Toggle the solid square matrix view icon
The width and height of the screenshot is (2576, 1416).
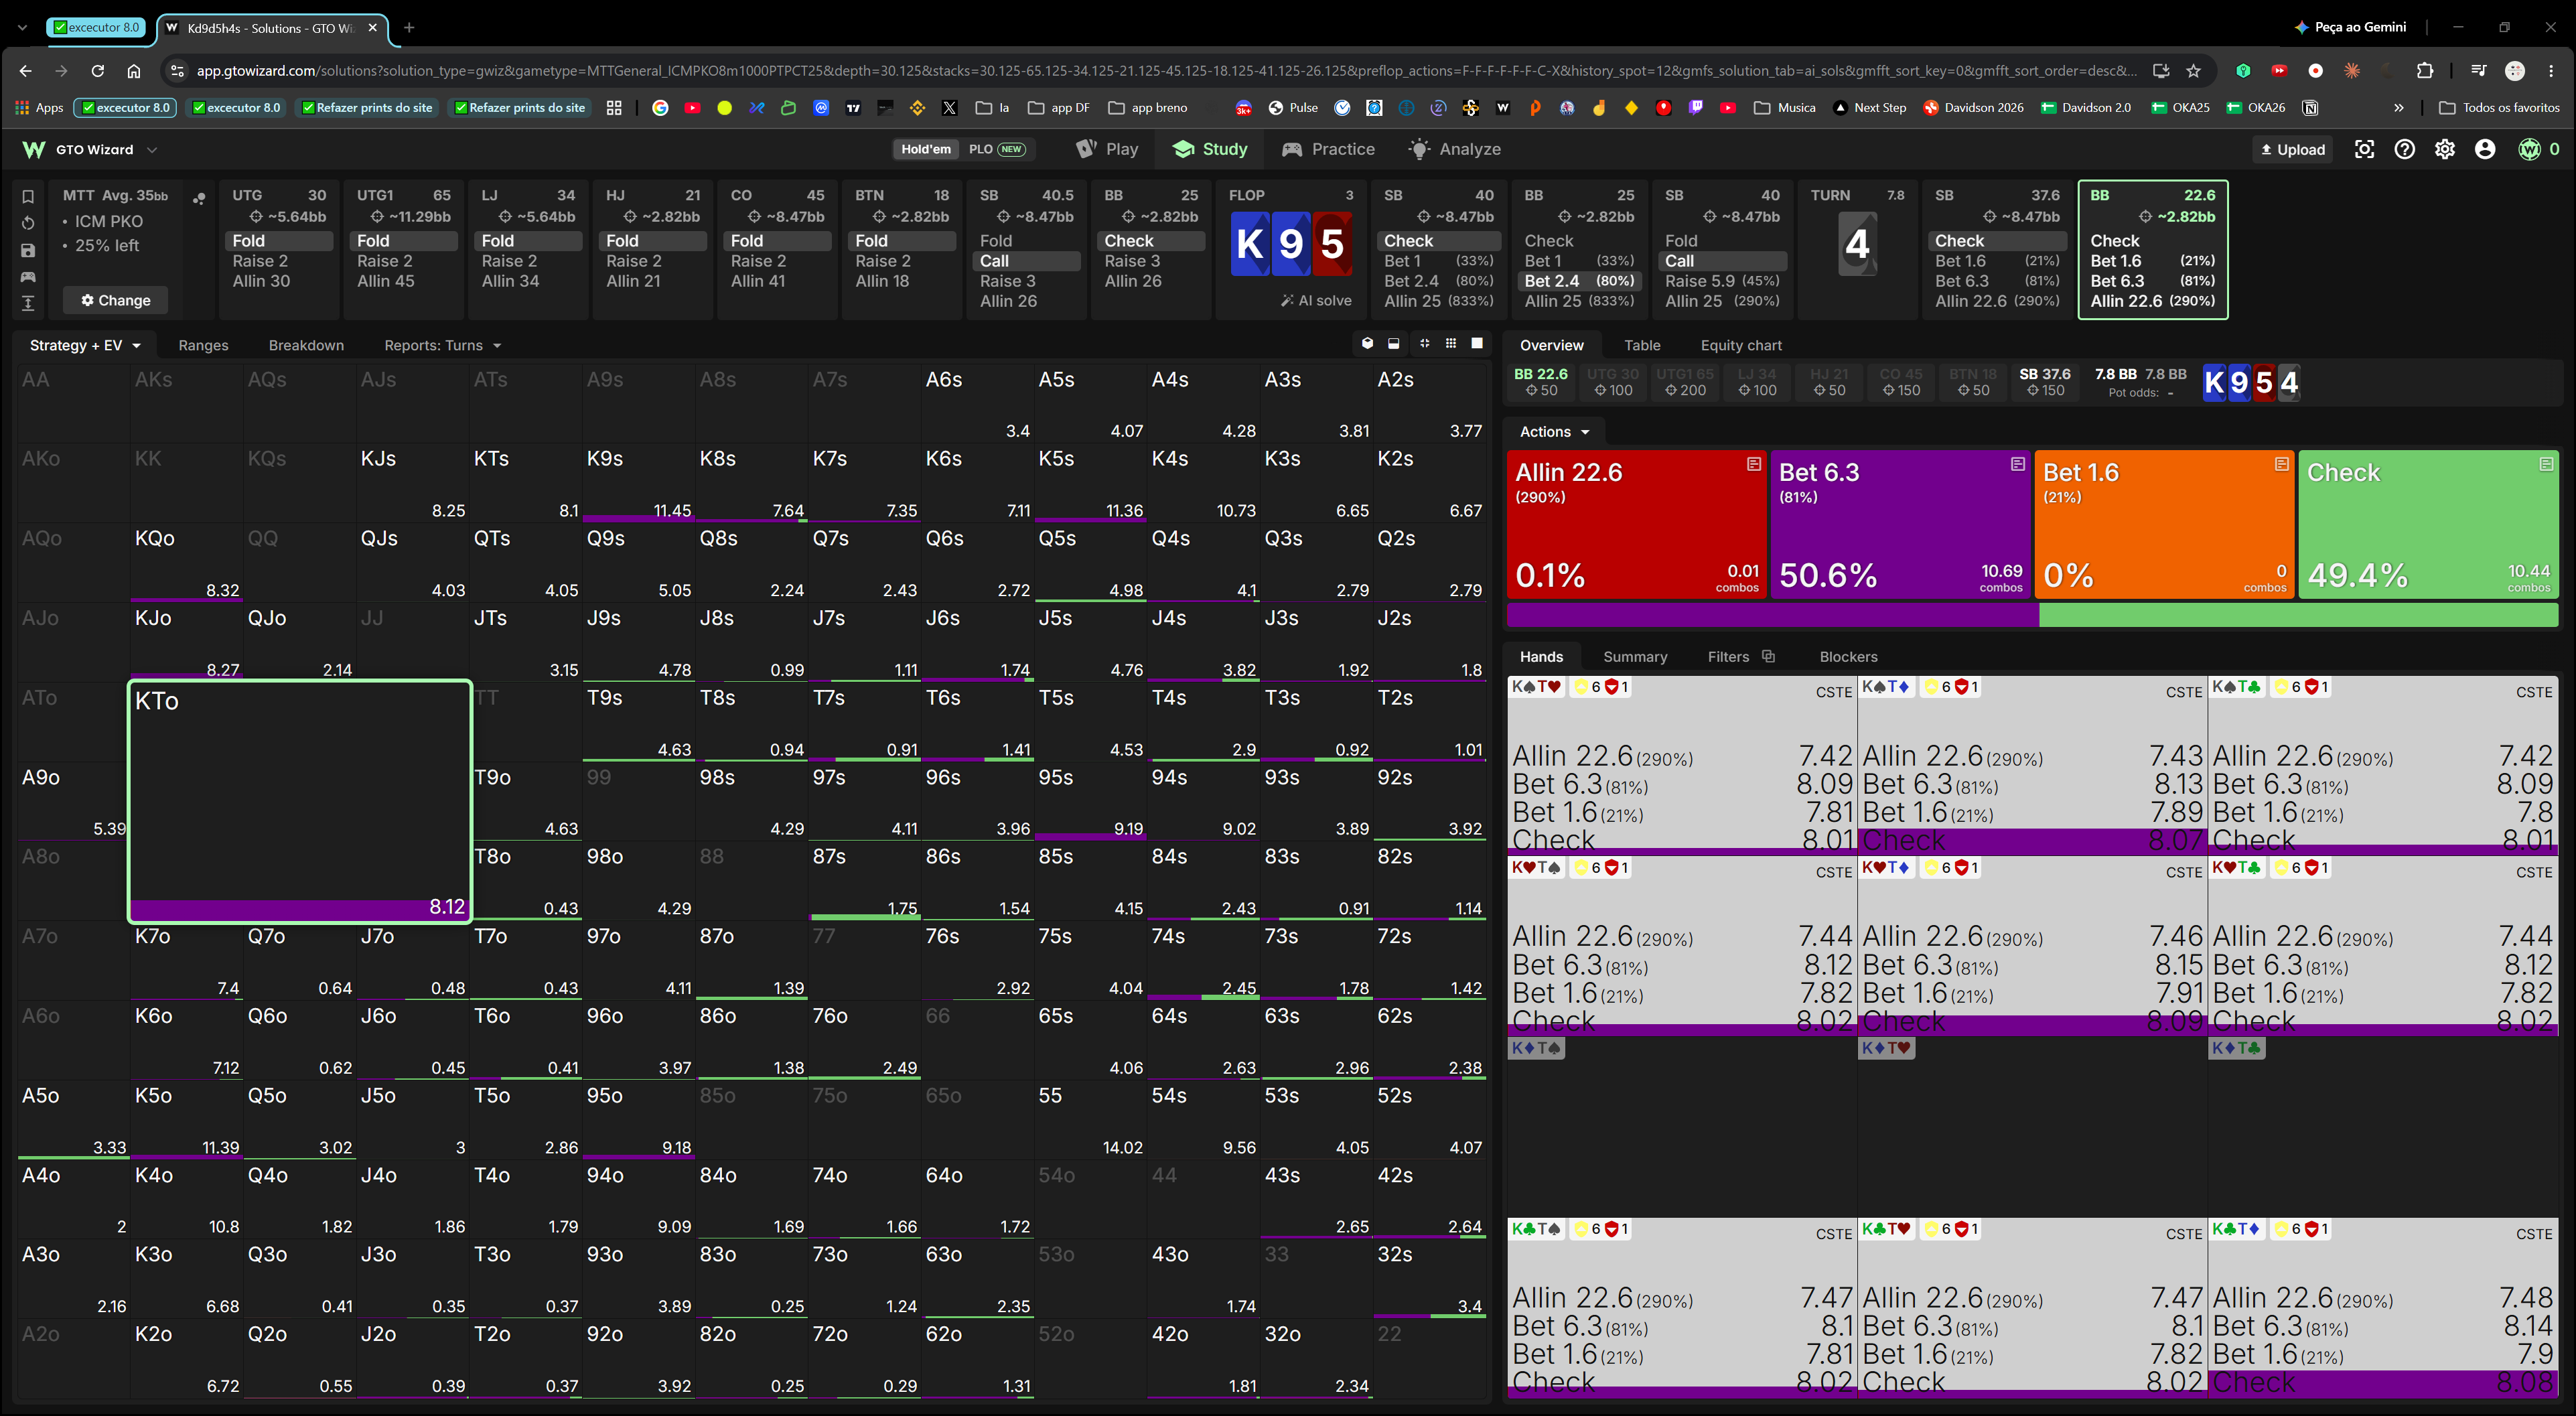tap(1477, 344)
